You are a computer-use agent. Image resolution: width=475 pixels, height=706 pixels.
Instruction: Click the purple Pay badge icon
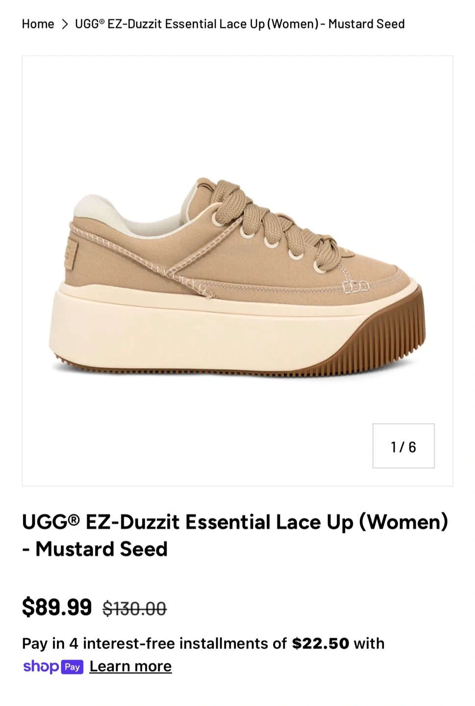(x=72, y=667)
